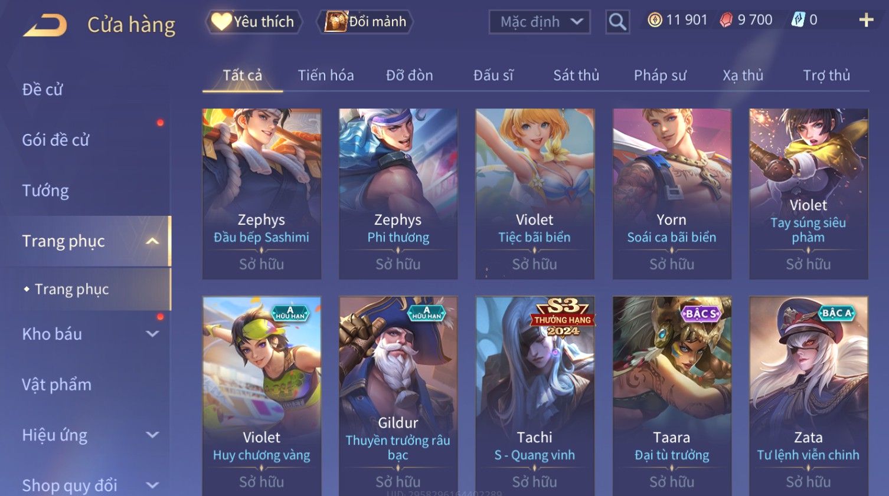Open Đổi mảnh fragment exchange button
Image resolution: width=889 pixels, height=496 pixels.
point(365,22)
